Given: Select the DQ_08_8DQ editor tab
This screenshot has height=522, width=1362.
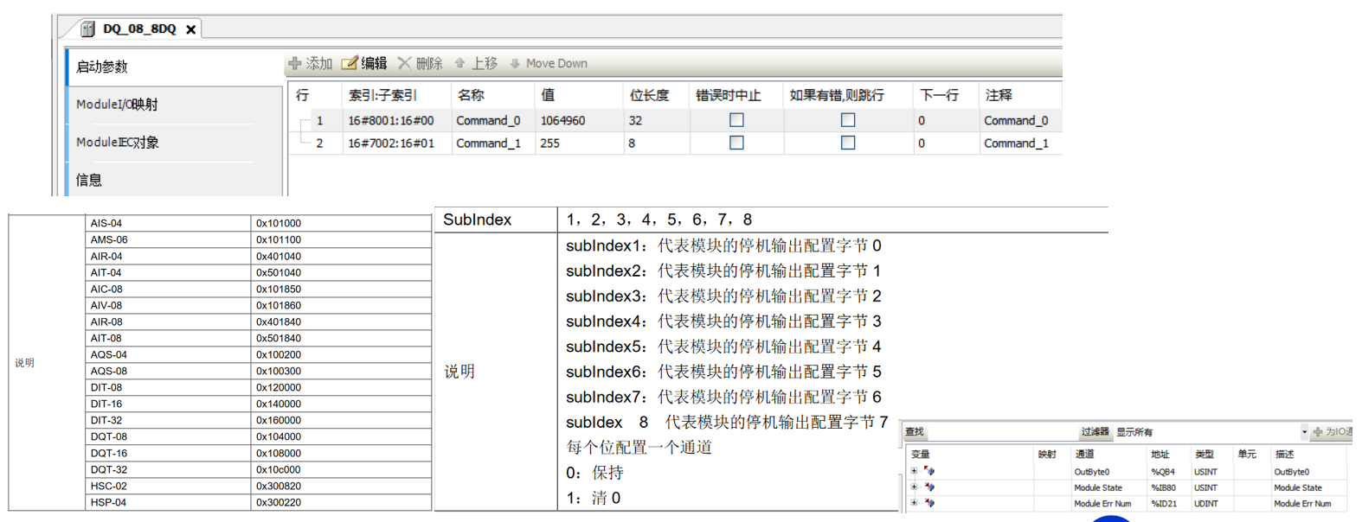Looking at the screenshot, I should [138, 29].
